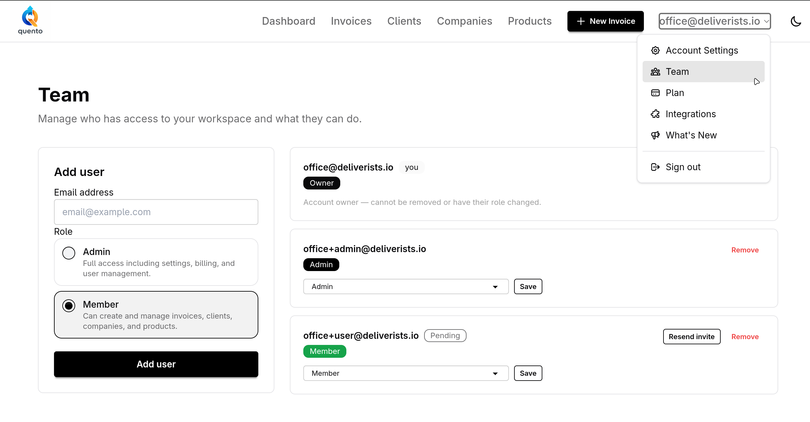The image size is (810, 422).
Task: Open the office@deliverists.io account dropdown
Action: click(715, 21)
